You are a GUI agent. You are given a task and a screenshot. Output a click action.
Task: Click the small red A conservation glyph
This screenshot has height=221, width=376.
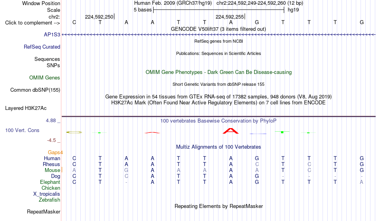152,133
